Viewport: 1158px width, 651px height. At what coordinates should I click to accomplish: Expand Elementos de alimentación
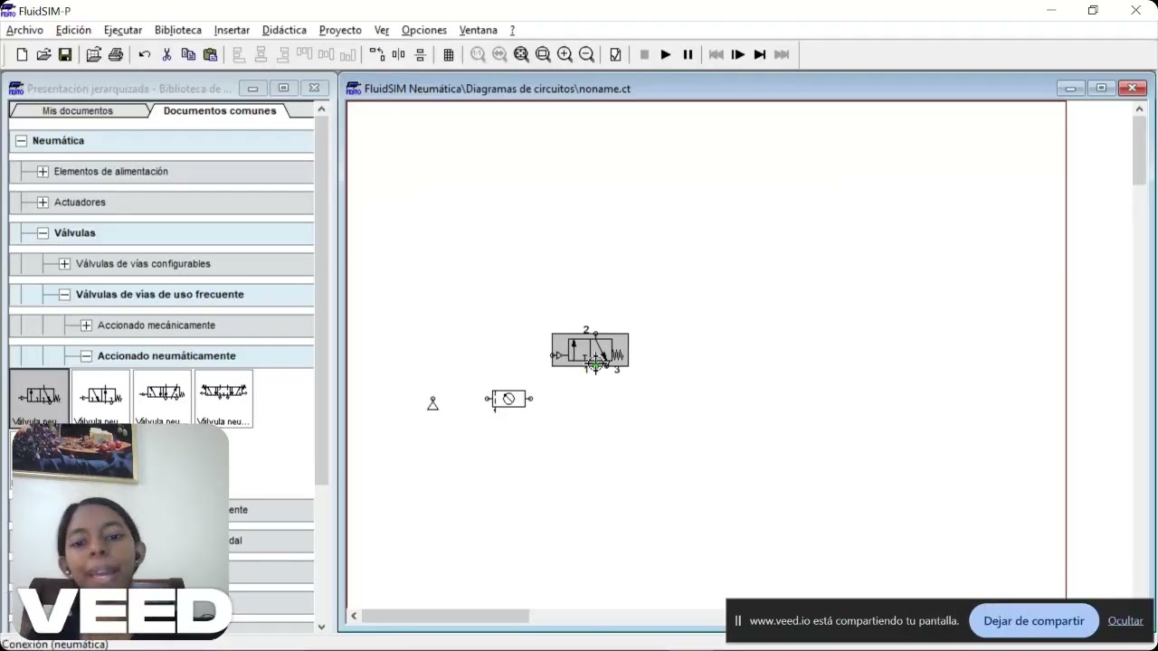pos(43,172)
